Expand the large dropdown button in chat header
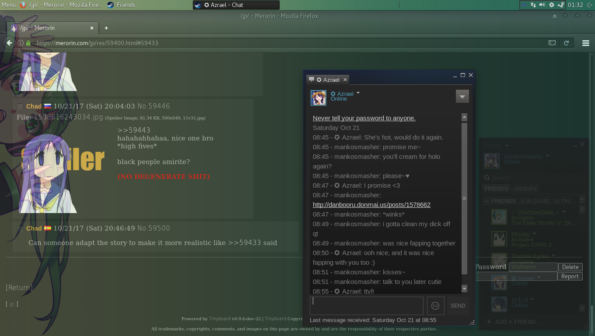 [x=462, y=96]
